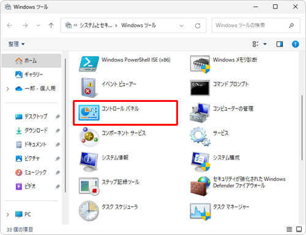The width and height of the screenshot is (306, 235).
Task: Click the システムとセキ... breadcrumb
Action: point(95,25)
